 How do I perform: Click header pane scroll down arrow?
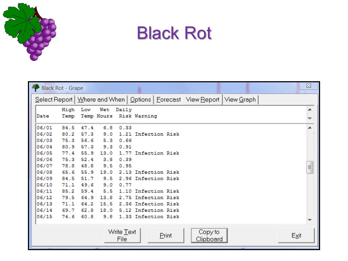pos(310,119)
